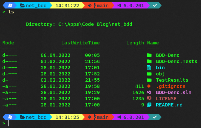This screenshot has height=128, width=201.
Task: Click the checkmark status icon in top prompt
Action: tap(155, 6)
